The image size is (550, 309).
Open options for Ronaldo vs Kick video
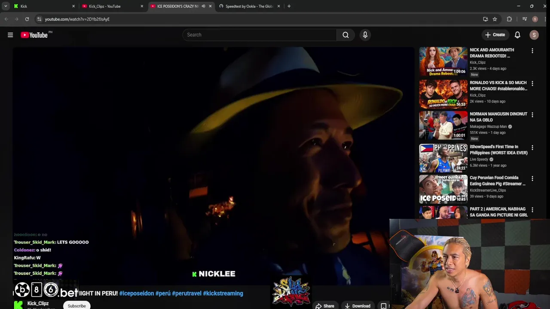pyautogui.click(x=532, y=83)
